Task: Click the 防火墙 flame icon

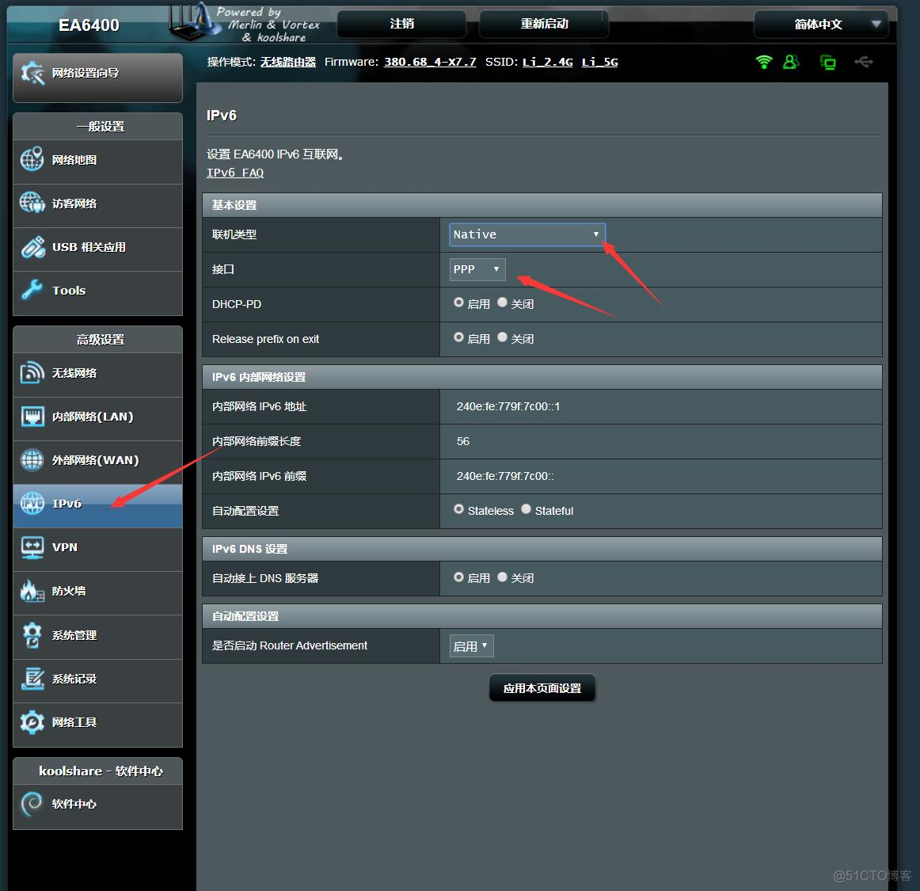Action: 32,591
